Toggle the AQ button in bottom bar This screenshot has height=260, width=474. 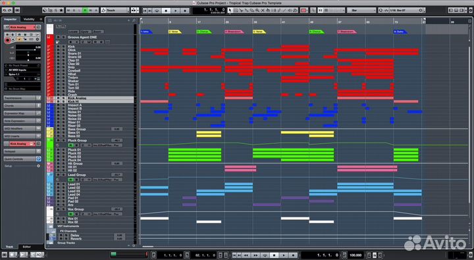point(39,255)
